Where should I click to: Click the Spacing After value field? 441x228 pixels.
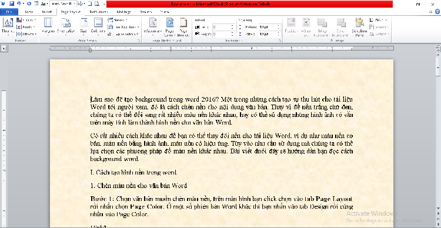268,34
